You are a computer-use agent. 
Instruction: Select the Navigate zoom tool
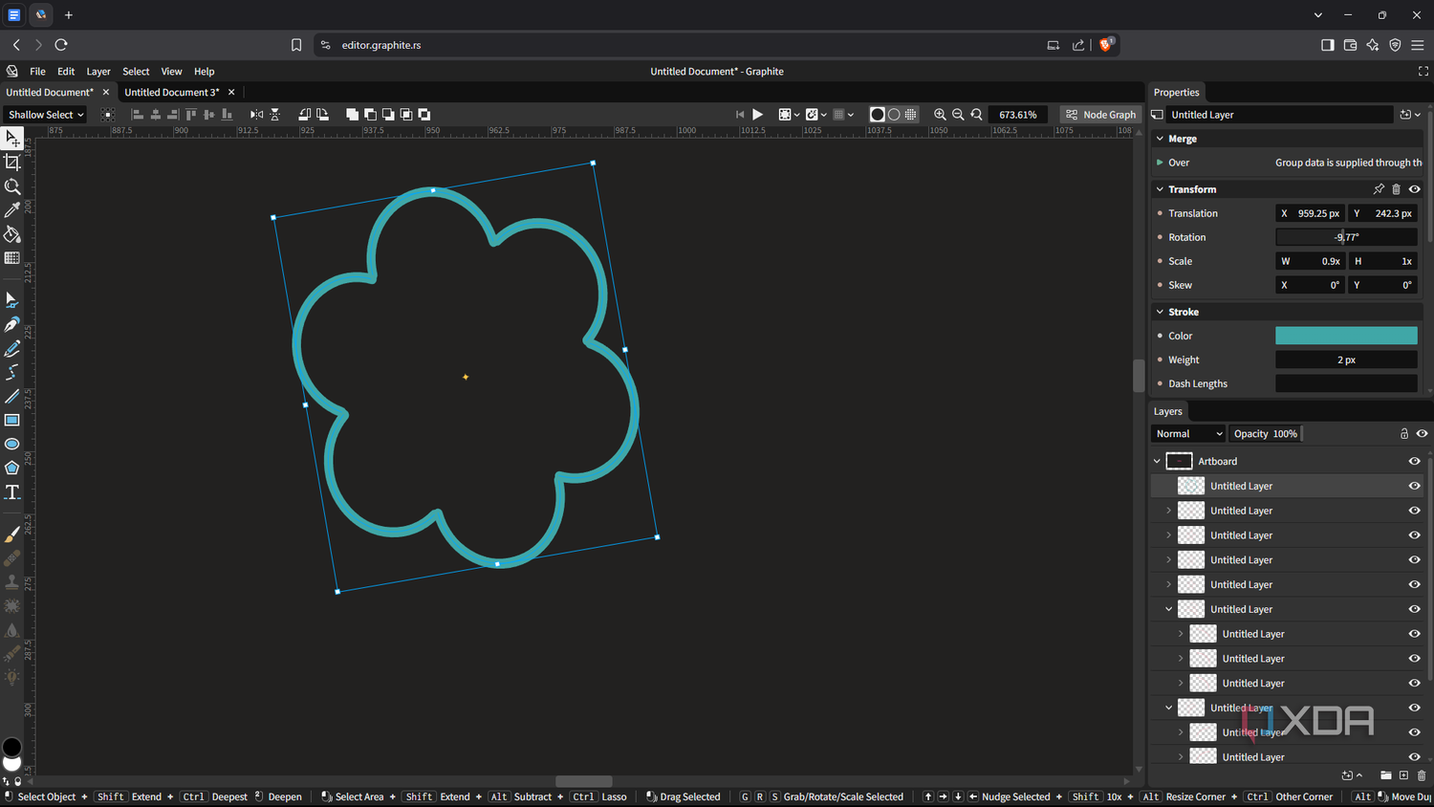[12, 186]
